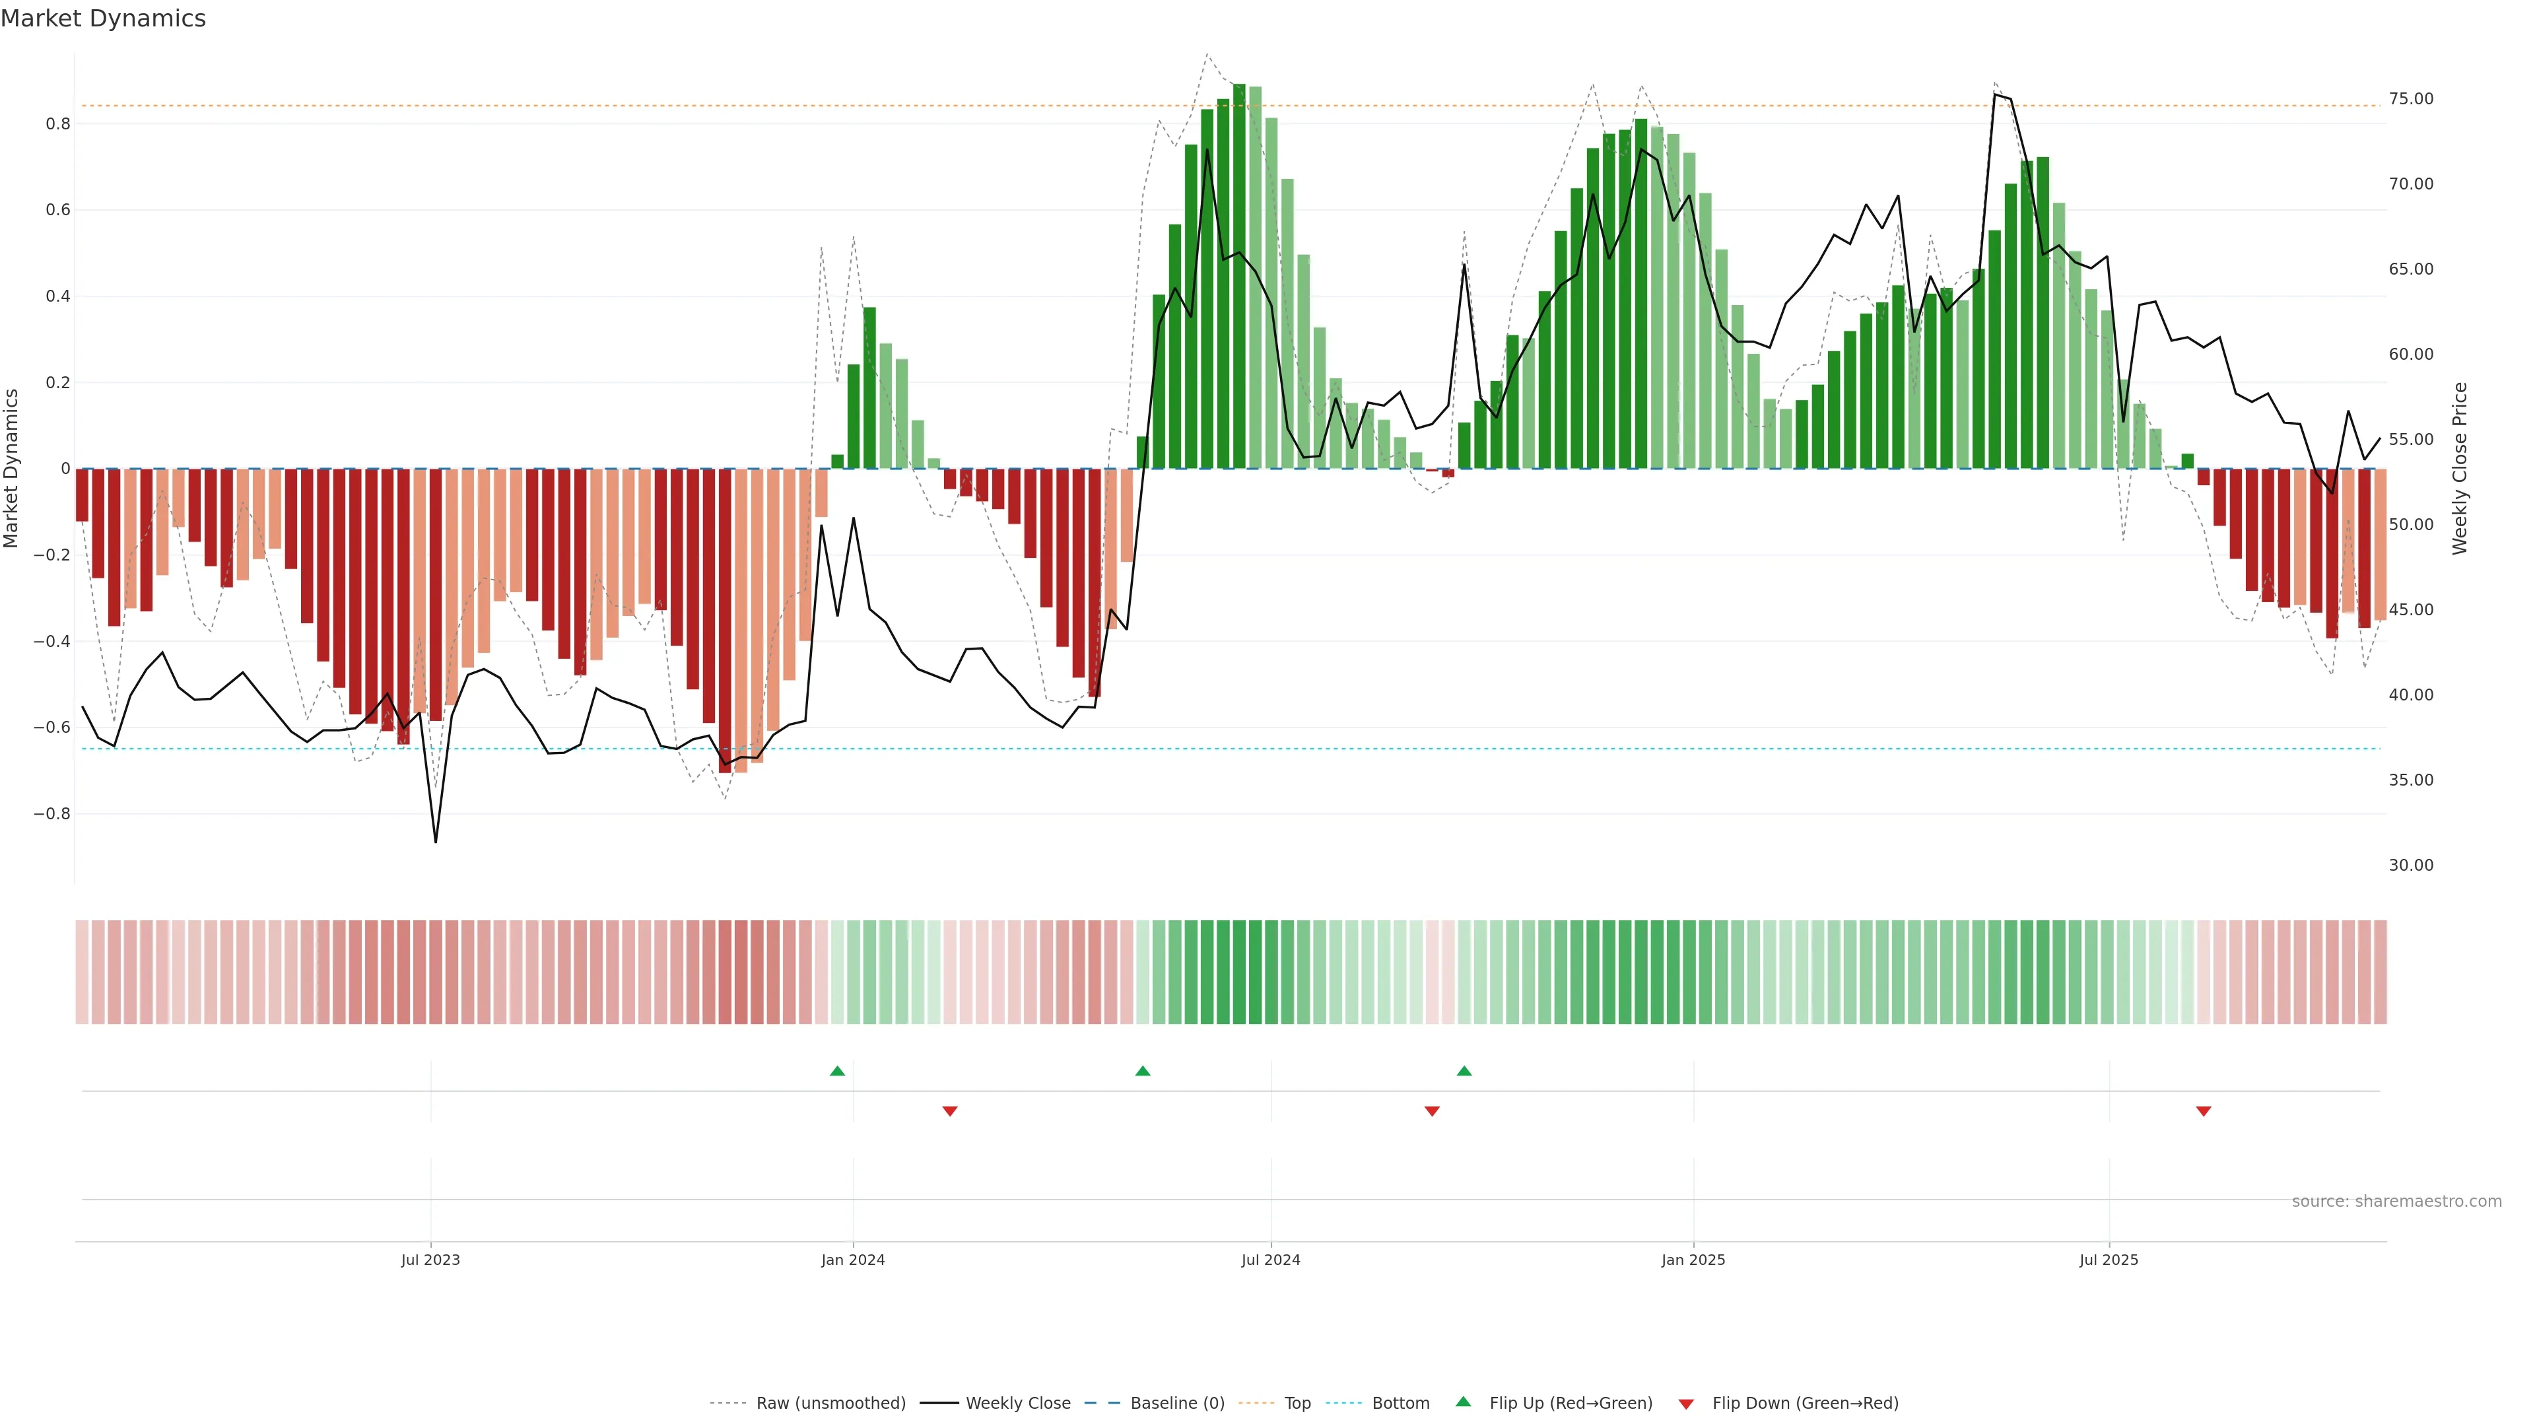The height and width of the screenshot is (1426, 2535).
Task: Click the first green flip-up triangle marker
Action: [838, 1071]
